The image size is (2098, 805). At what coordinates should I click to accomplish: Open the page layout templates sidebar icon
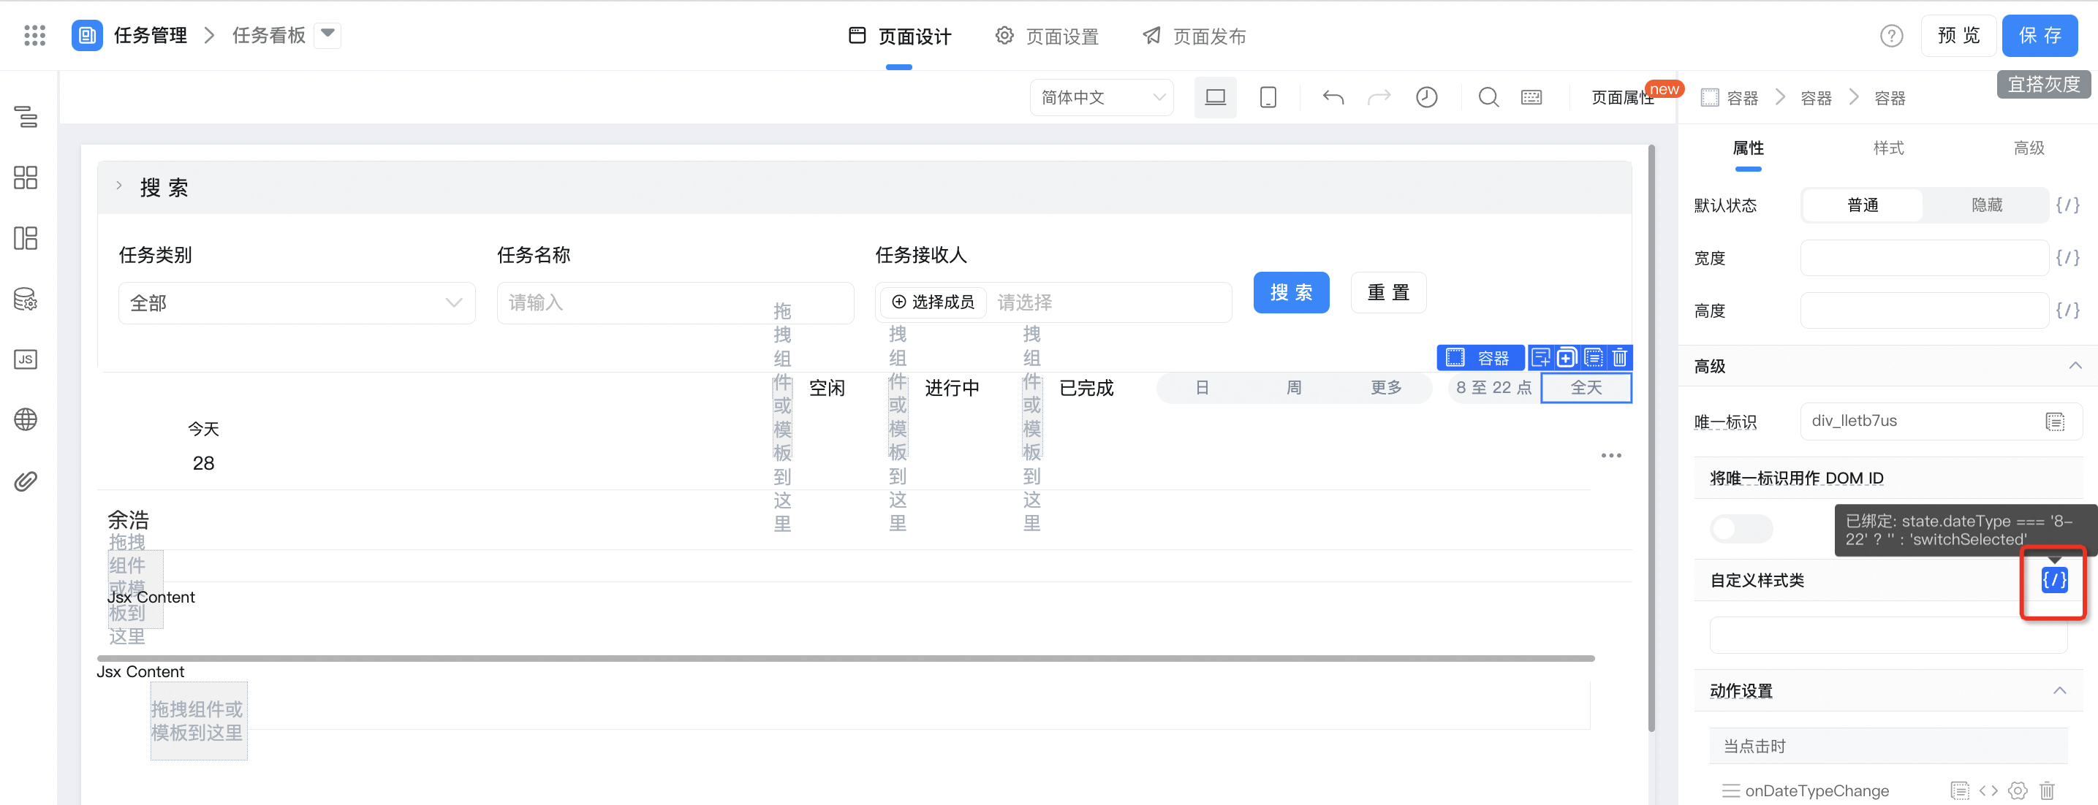[26, 237]
